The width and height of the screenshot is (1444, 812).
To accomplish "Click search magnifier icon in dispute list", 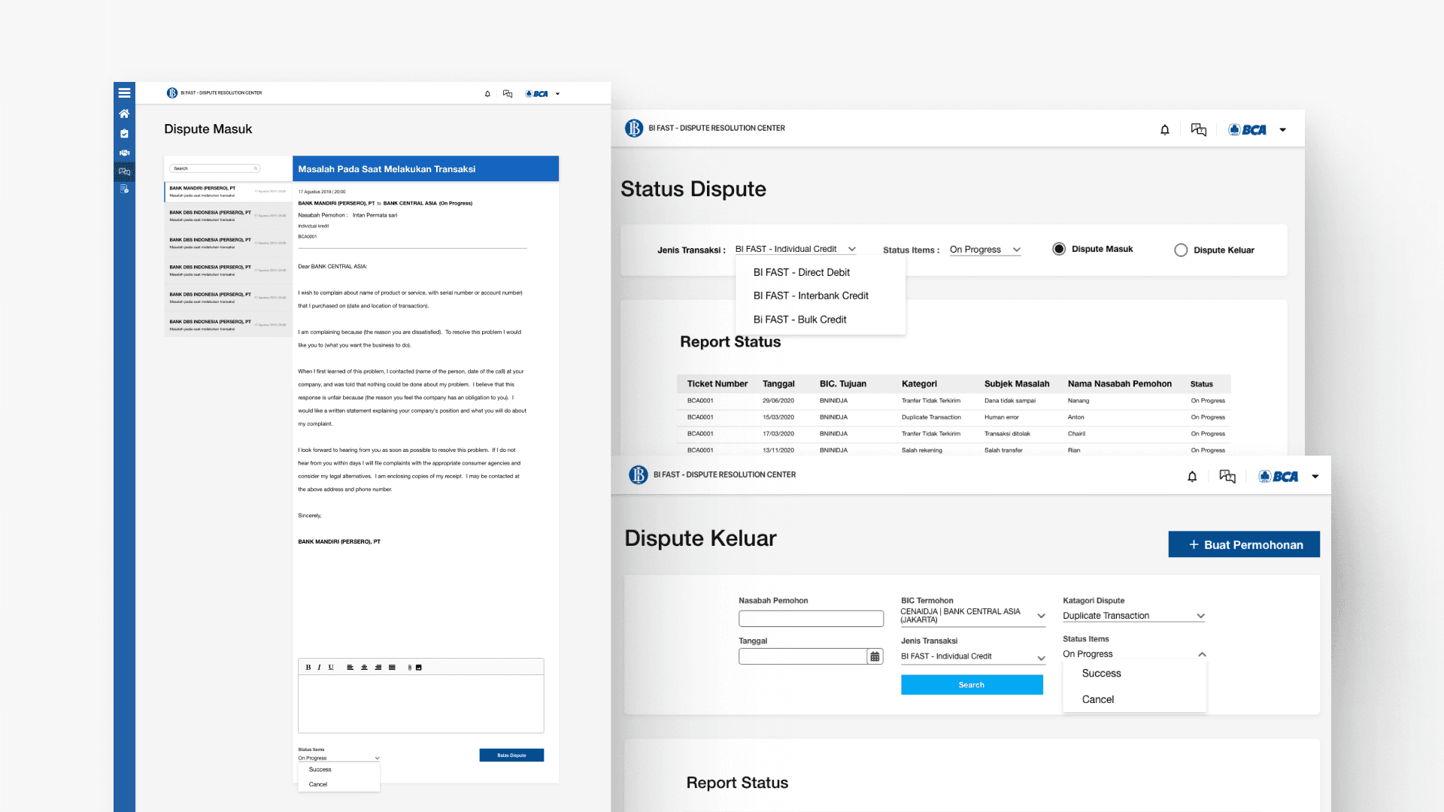I will click(x=256, y=168).
